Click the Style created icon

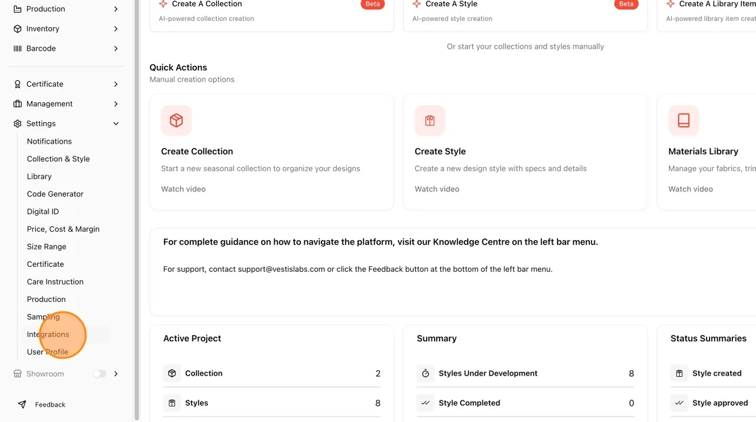pyautogui.click(x=679, y=373)
